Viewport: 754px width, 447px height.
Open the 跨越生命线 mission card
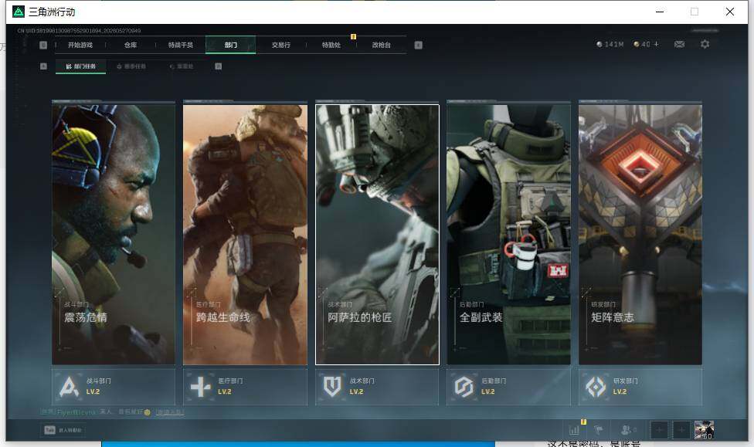click(245, 234)
